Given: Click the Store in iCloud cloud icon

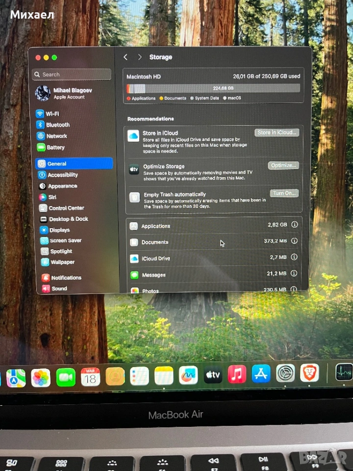Looking at the screenshot, I should pyautogui.click(x=133, y=136).
